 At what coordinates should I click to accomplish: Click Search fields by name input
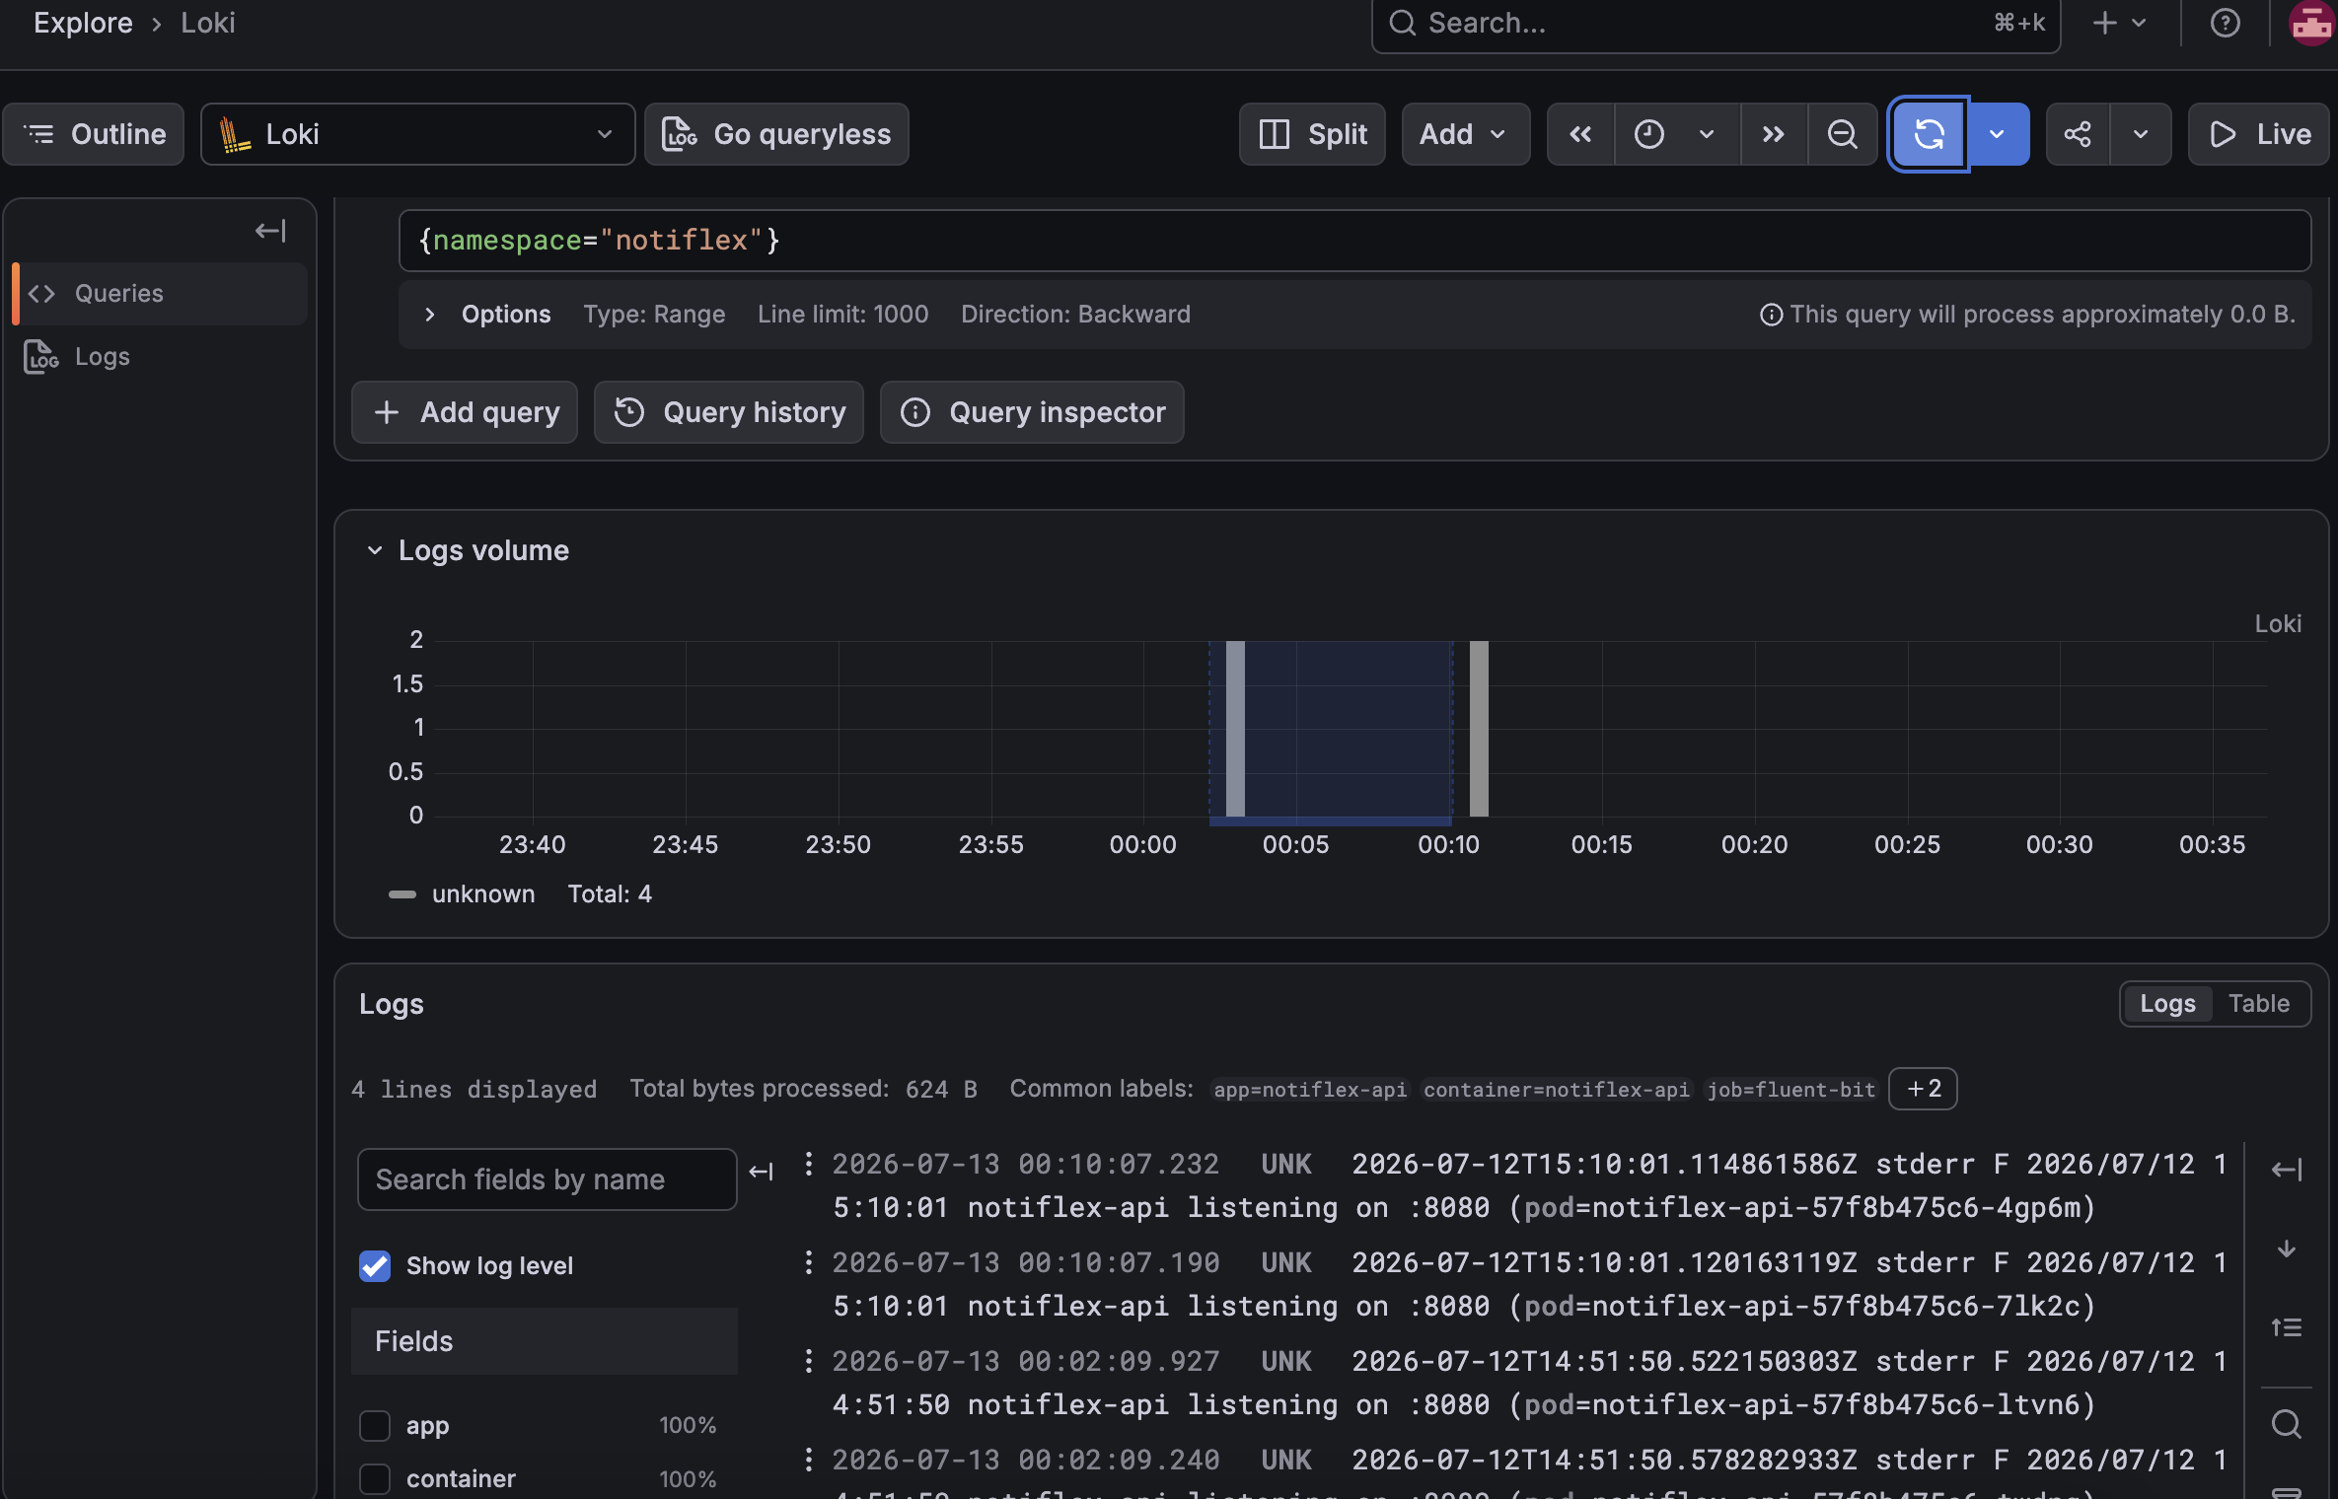pyautogui.click(x=547, y=1179)
